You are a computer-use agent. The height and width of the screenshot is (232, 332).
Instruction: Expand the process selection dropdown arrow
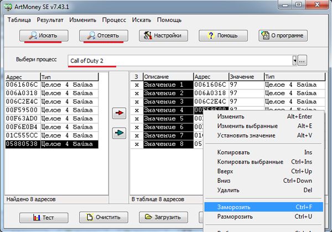pyautogui.click(x=294, y=61)
